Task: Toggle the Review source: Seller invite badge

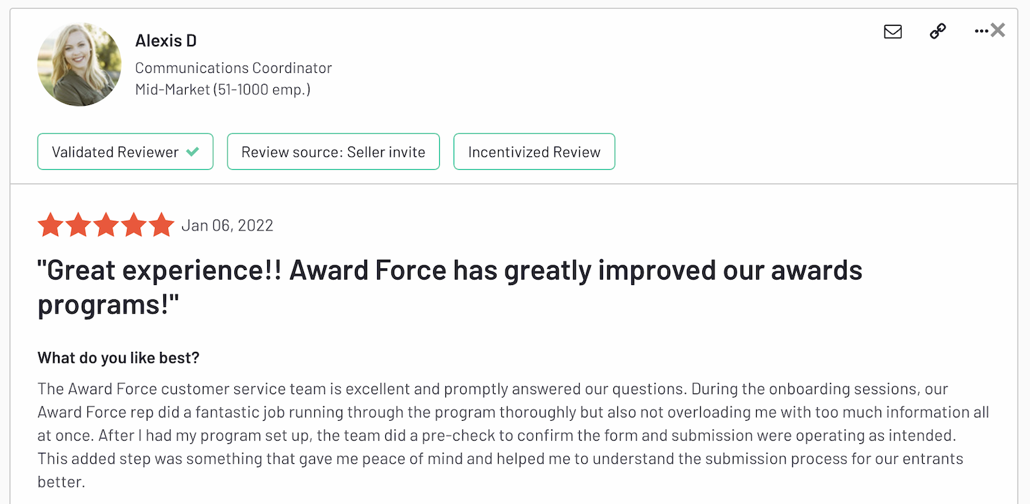Action: pos(333,151)
